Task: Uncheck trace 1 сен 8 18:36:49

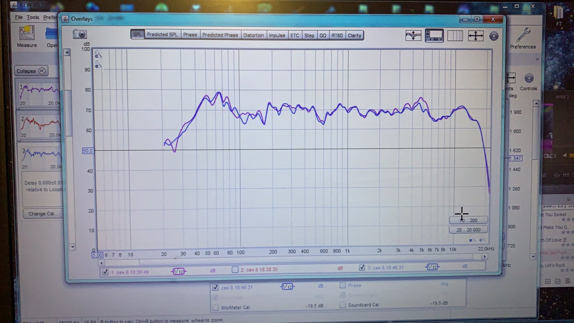Action: tap(105, 272)
